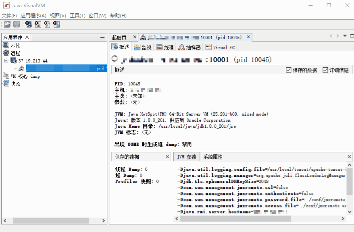Switch to the 起始页 start page tab
Viewport: 354px width, 232px height.
point(119,37)
